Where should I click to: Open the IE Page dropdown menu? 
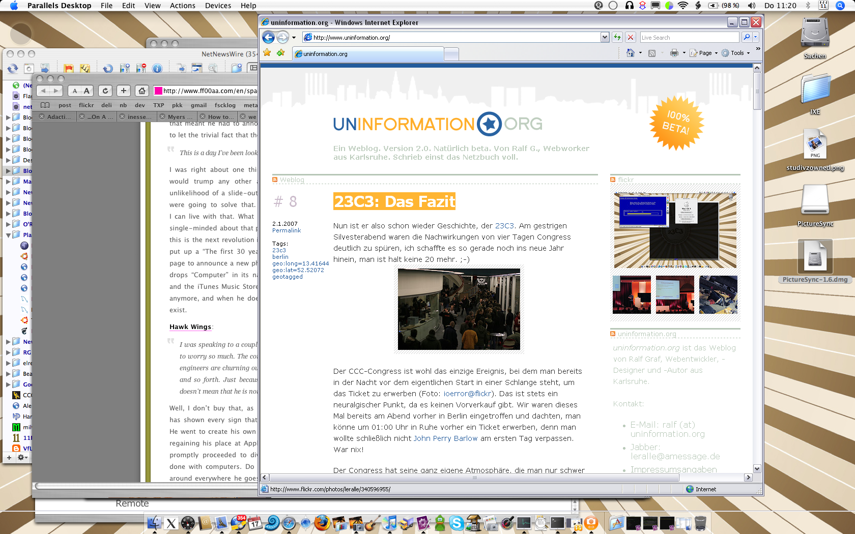[x=704, y=53]
